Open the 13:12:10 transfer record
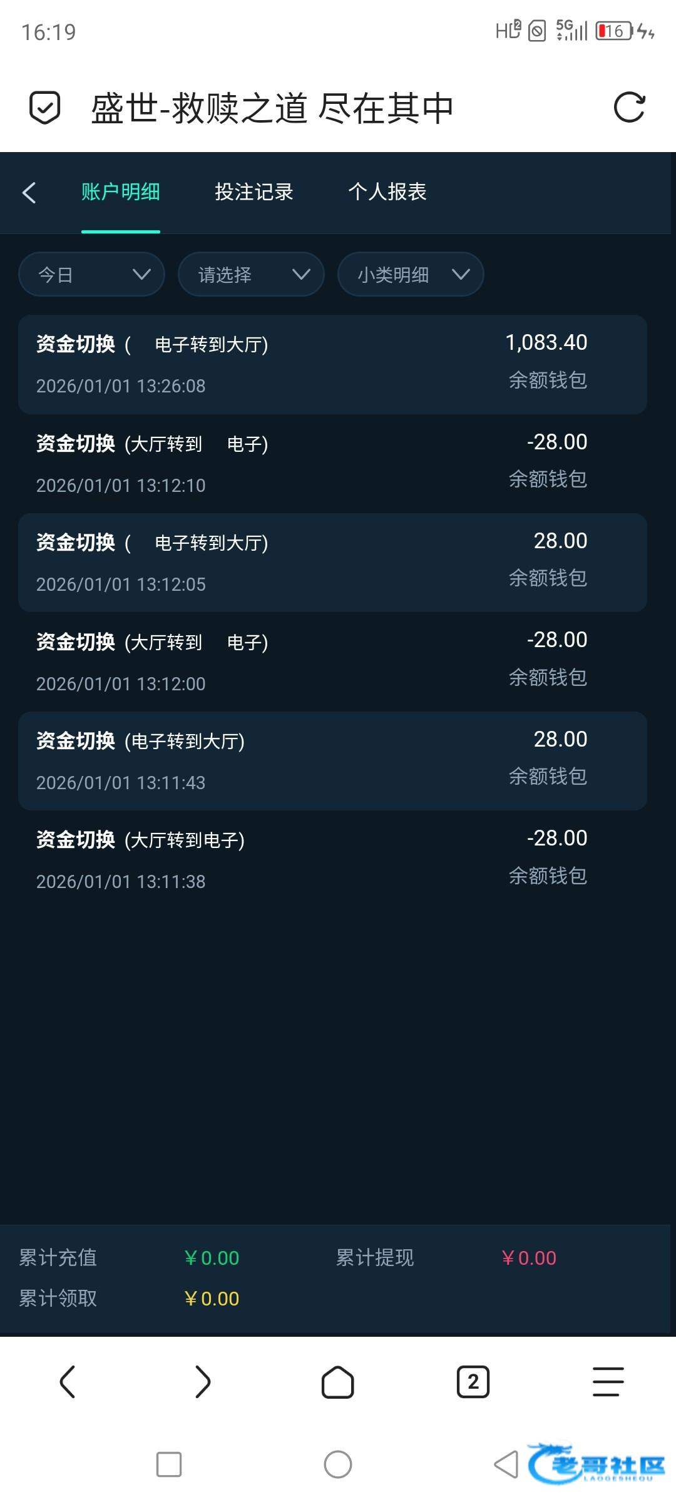This screenshot has height=1502, width=676. pos(332,463)
